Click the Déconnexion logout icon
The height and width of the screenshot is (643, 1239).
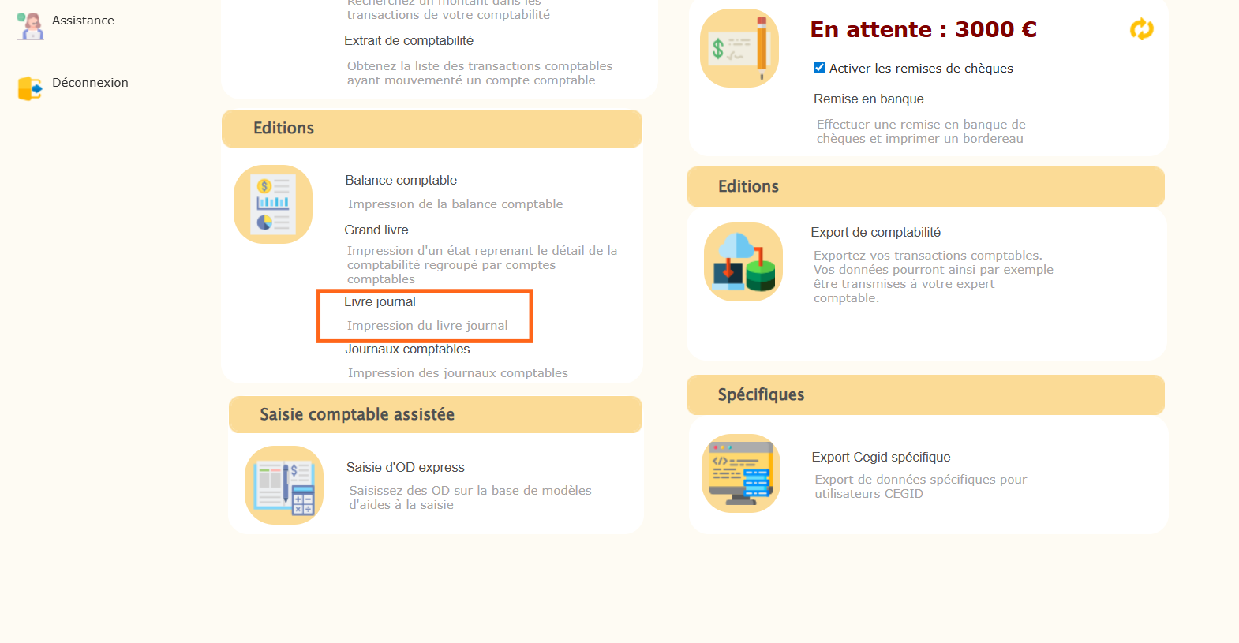30,88
